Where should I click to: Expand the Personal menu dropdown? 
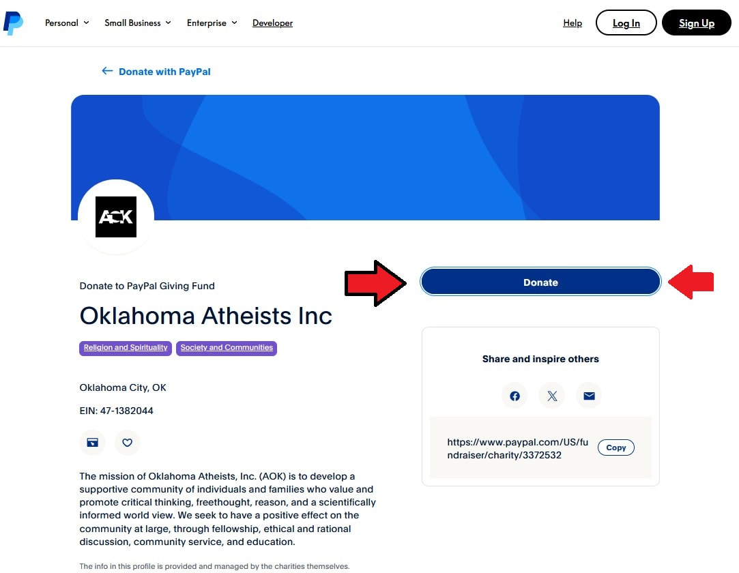coord(67,23)
